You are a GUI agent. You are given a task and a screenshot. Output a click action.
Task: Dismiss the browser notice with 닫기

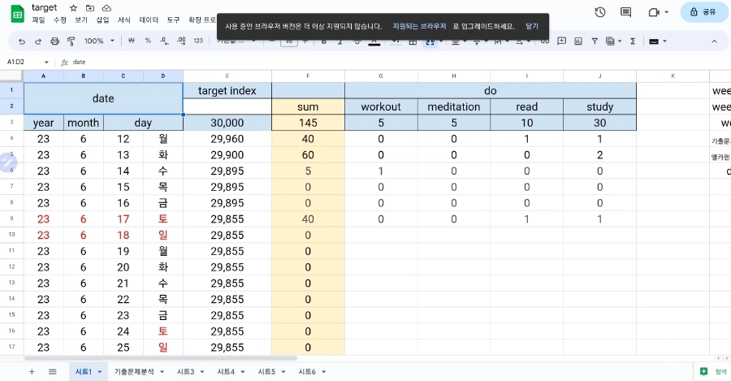532,26
